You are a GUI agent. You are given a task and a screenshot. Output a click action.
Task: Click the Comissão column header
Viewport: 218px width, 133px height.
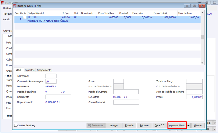click(125, 13)
